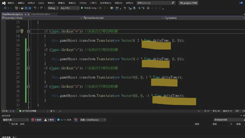Click the lightbulb quick actions icon on line 17
Screen dimensions: 245x138
click(x=22, y=31)
